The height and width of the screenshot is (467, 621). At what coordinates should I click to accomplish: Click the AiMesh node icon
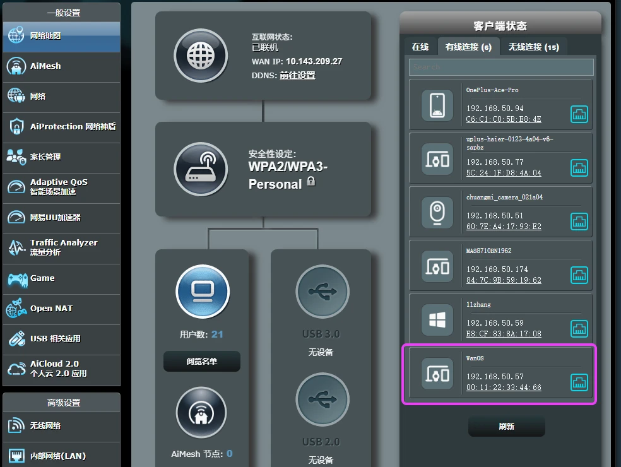tap(201, 413)
